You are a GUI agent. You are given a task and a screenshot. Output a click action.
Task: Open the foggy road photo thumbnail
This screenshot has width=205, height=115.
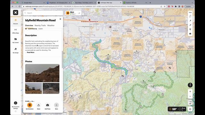[51, 88]
